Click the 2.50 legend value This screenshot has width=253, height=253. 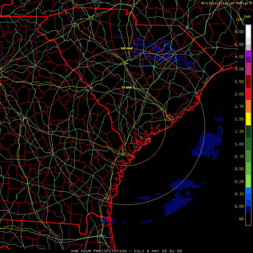point(239,82)
